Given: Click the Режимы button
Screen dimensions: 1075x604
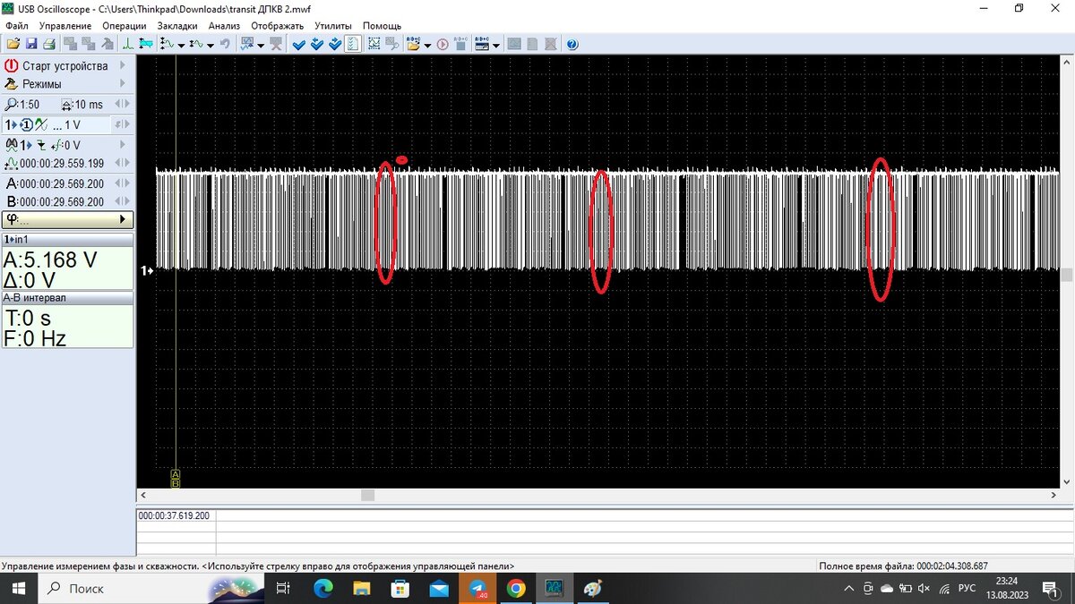Looking at the screenshot, I should 66,83.
